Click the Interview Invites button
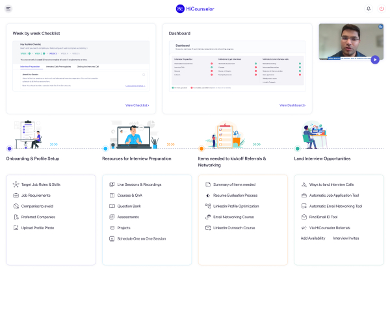 [346, 238]
